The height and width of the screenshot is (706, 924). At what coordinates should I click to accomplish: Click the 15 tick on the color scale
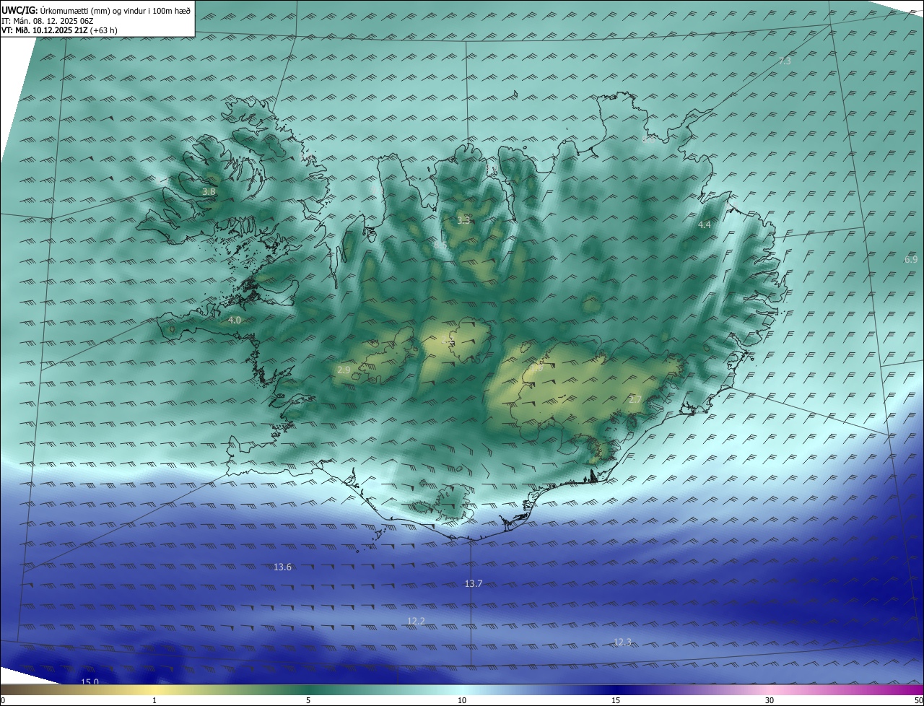point(616,700)
